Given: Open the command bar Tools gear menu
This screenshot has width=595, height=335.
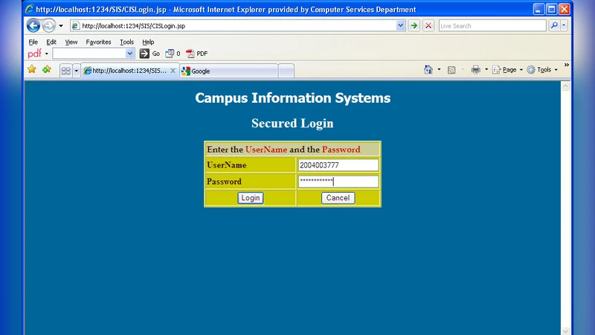Looking at the screenshot, I should pyautogui.click(x=542, y=69).
